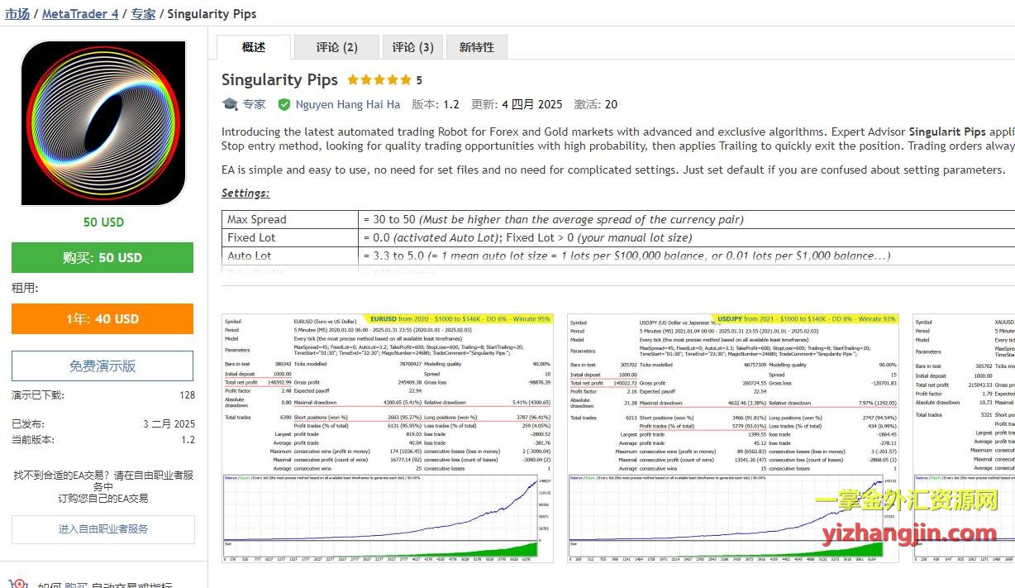Open the XAUUSD backtest report screenshot
1015x588 pixels.
coord(964,437)
